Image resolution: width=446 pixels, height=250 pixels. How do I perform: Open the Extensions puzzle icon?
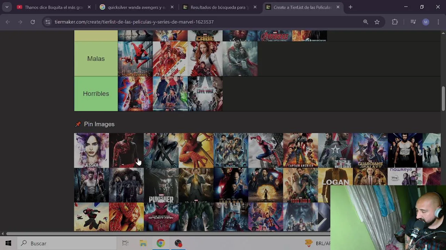point(395,22)
